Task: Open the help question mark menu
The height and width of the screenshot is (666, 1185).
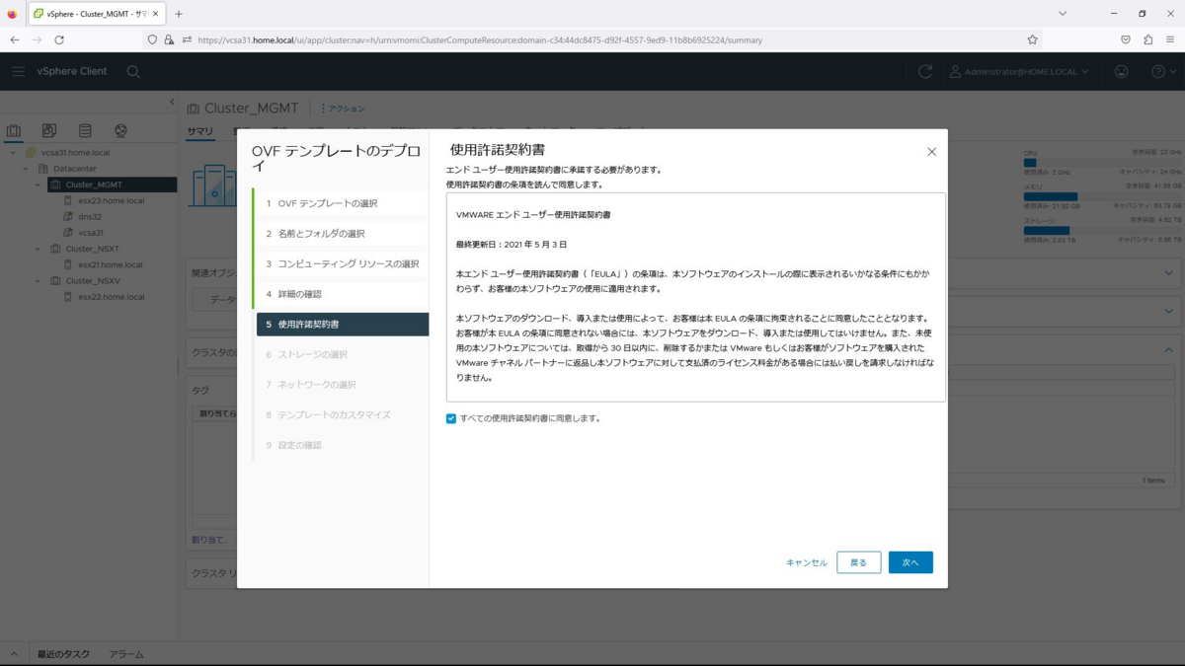Action: (1163, 72)
